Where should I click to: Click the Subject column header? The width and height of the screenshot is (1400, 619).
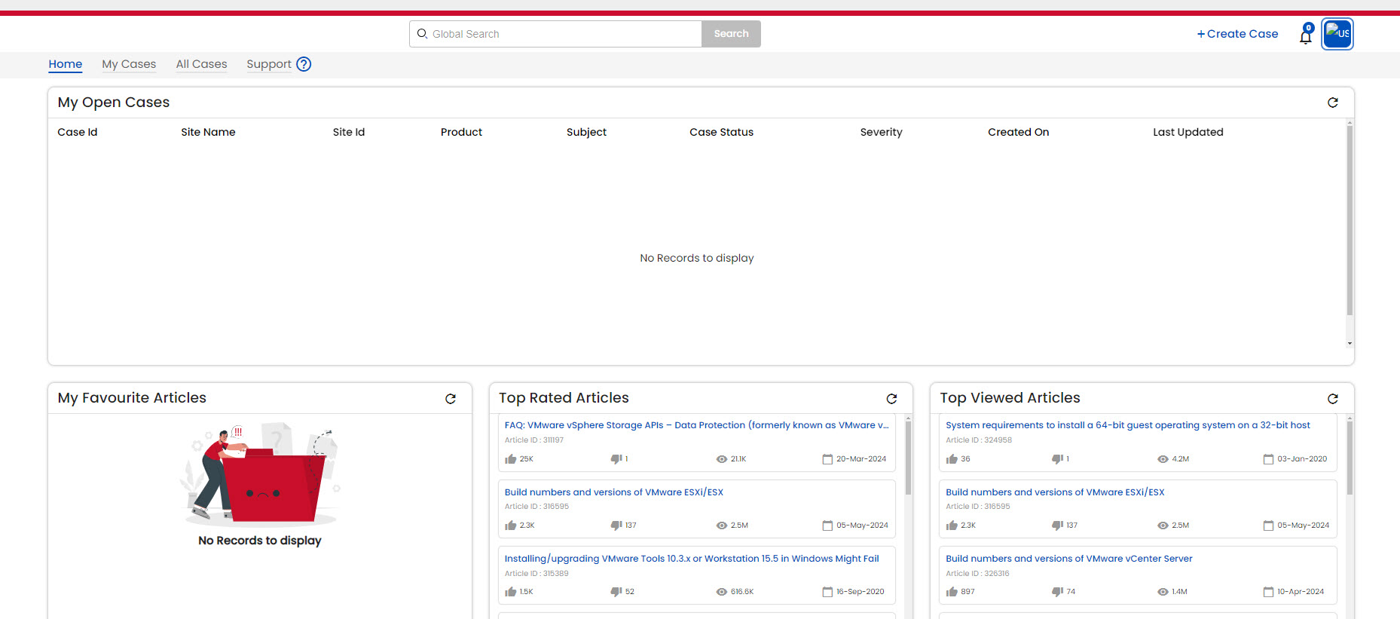pyautogui.click(x=586, y=132)
